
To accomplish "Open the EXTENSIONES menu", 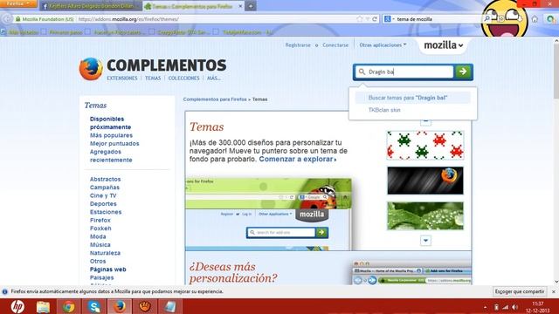I will 122,78.
